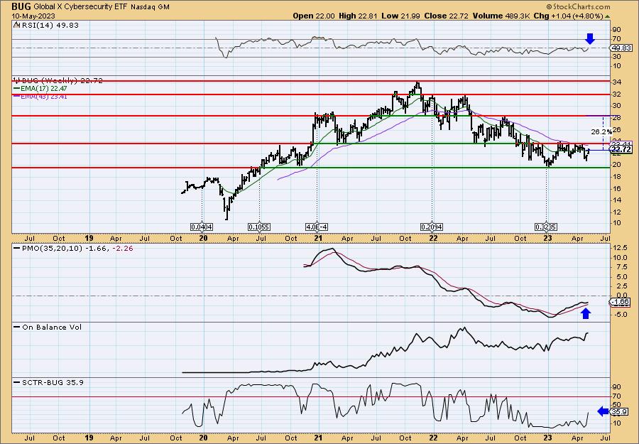Click the SCTR-BUG 35.9 legend
Screen dimensions: 639x444
(48, 382)
